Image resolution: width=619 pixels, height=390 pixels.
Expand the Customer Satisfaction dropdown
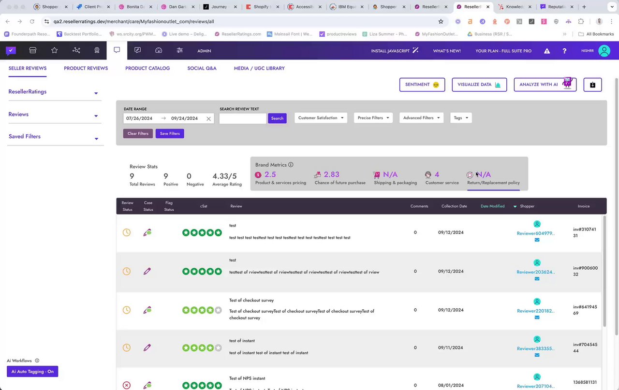pyautogui.click(x=321, y=118)
